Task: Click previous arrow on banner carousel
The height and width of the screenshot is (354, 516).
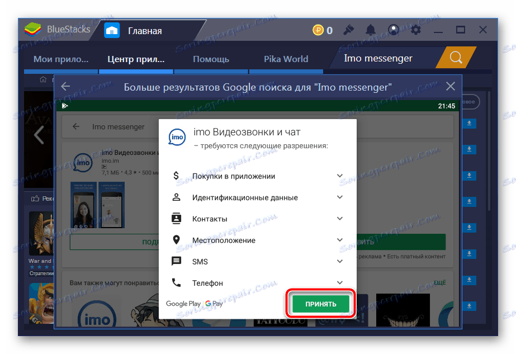Action: click(x=39, y=134)
